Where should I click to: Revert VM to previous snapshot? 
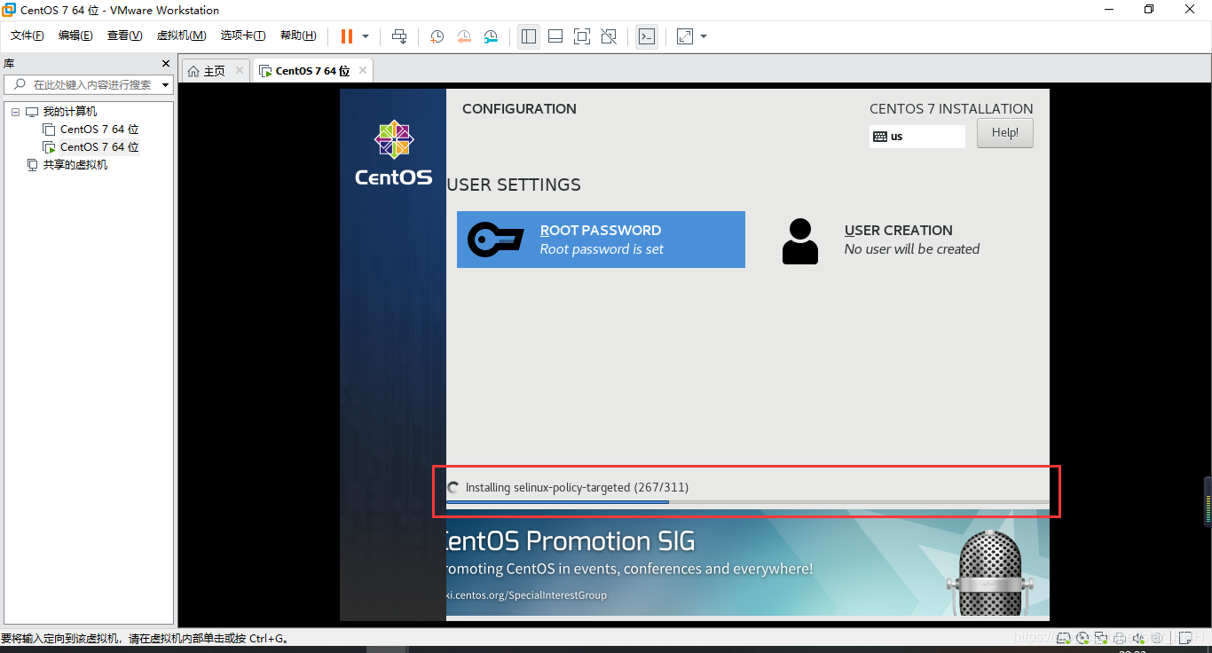pyautogui.click(x=464, y=36)
